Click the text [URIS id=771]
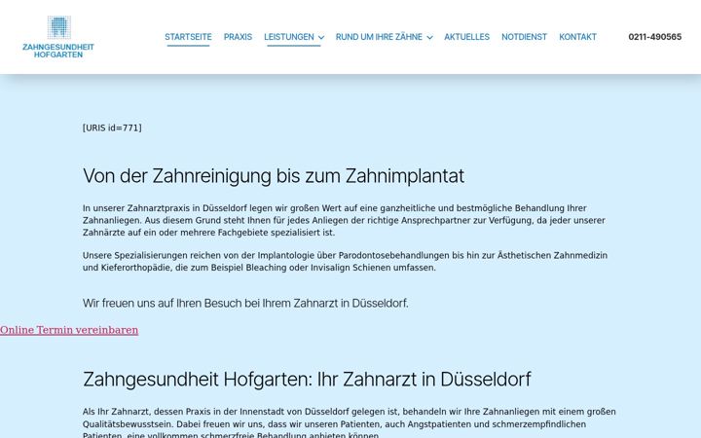Viewport: 701px width, 438px height. [x=112, y=128]
